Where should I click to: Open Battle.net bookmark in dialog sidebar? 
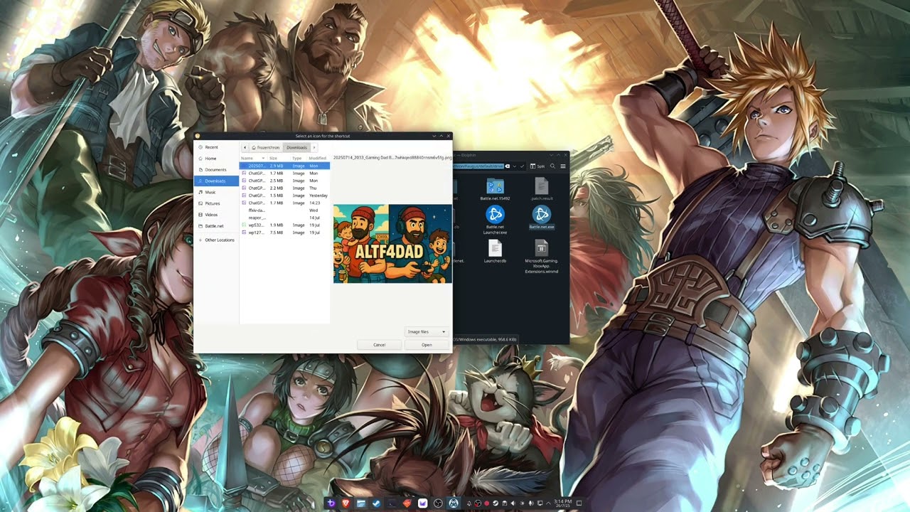pos(216,226)
